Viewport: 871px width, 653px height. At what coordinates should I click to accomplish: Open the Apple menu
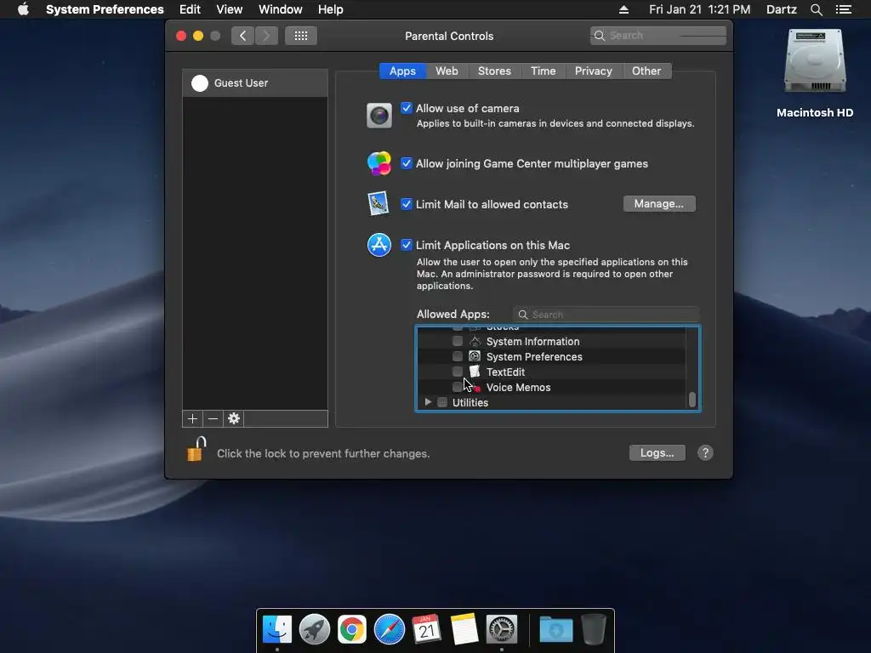point(23,9)
